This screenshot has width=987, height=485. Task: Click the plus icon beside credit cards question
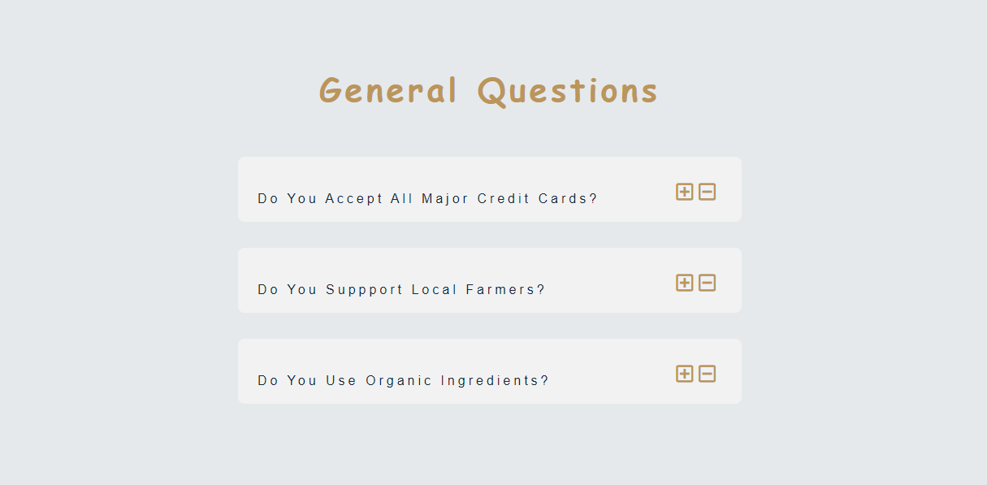click(685, 192)
